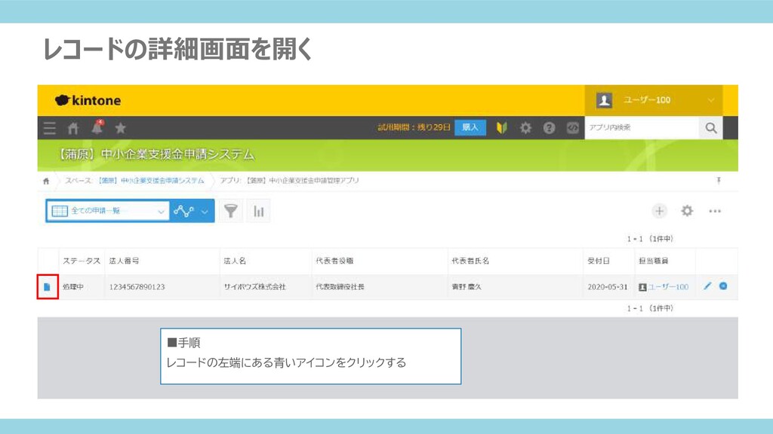The height and width of the screenshot is (434, 773).
Task: Add a record with the plus icon
Action: tap(659, 211)
